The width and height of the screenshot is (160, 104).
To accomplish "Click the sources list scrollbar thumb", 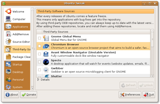I will 152,39.
